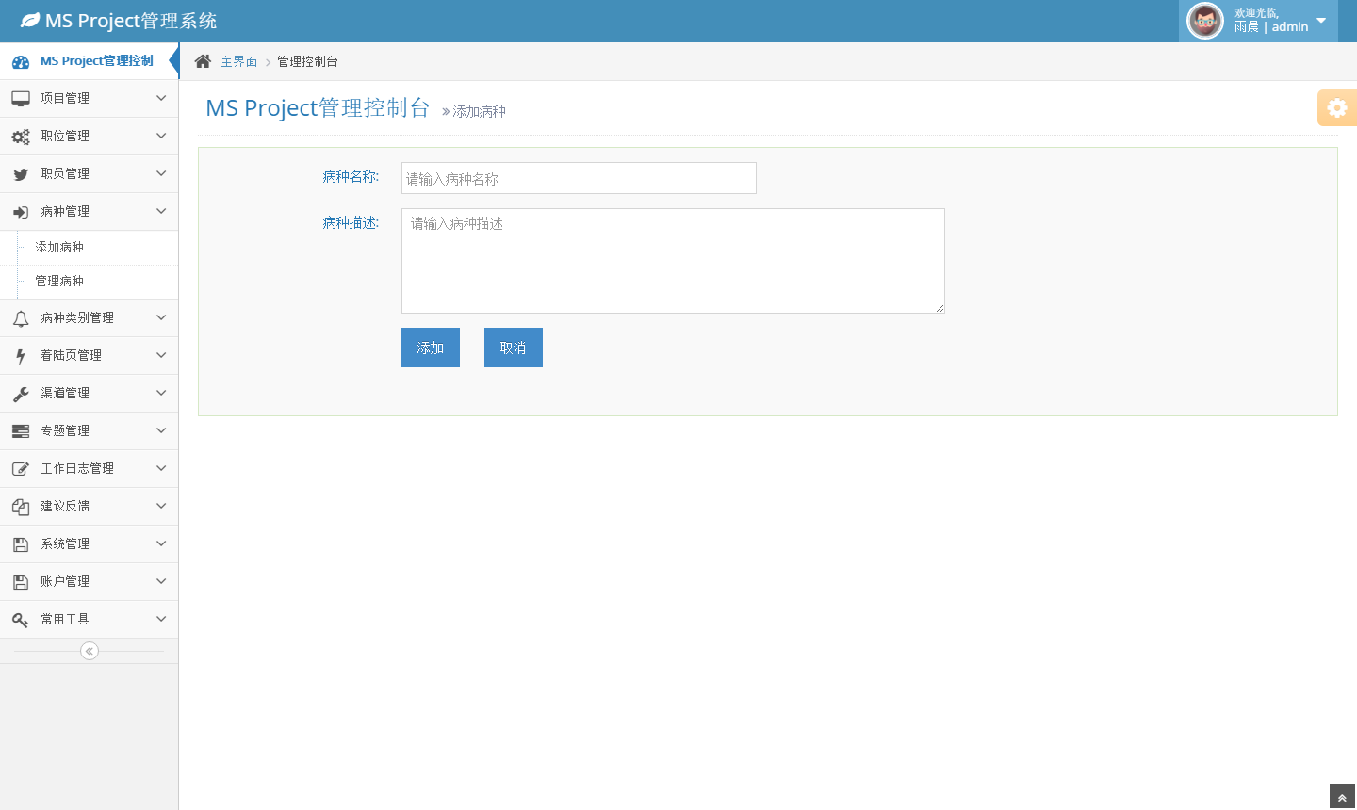Click the admin user avatar

pos(1204,21)
